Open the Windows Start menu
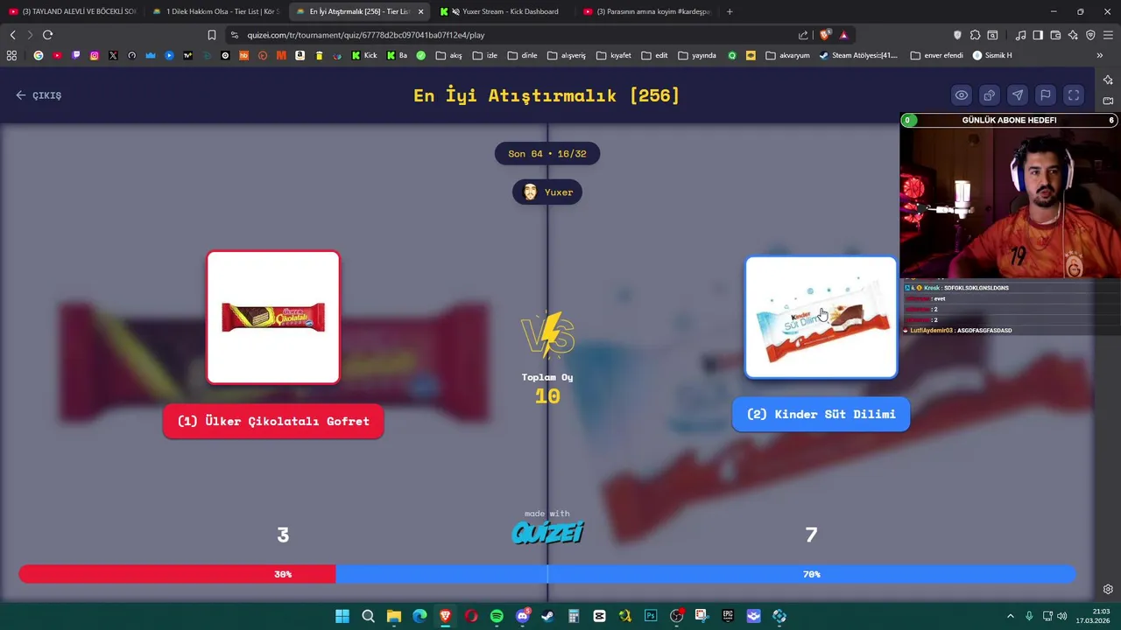The width and height of the screenshot is (1121, 630). [342, 616]
